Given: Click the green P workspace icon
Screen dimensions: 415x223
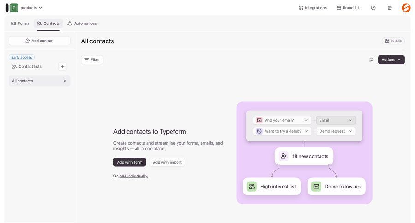Looking at the screenshot, I should (x=14, y=8).
